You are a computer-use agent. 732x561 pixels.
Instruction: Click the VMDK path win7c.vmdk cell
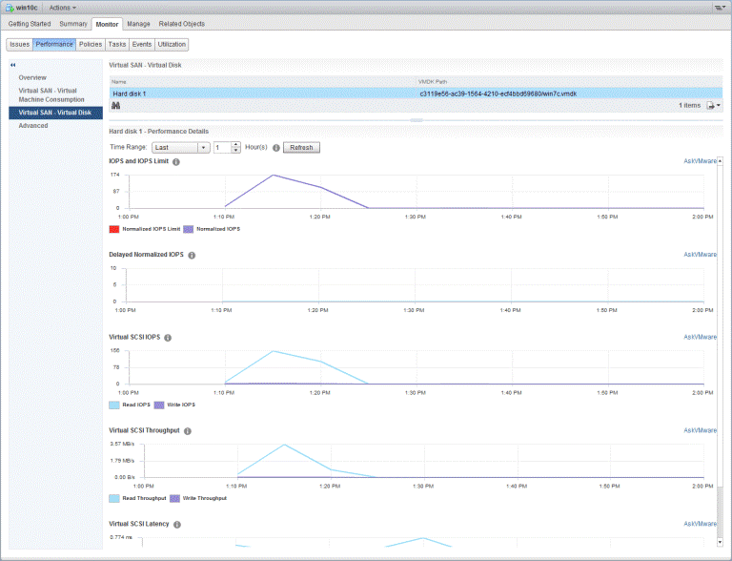498,93
